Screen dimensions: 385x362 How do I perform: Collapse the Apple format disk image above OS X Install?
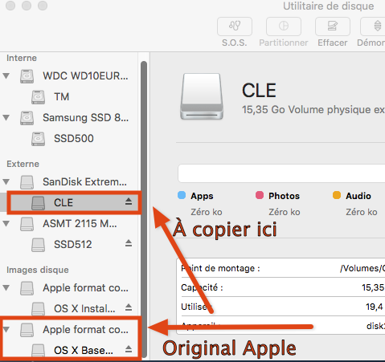point(6,288)
